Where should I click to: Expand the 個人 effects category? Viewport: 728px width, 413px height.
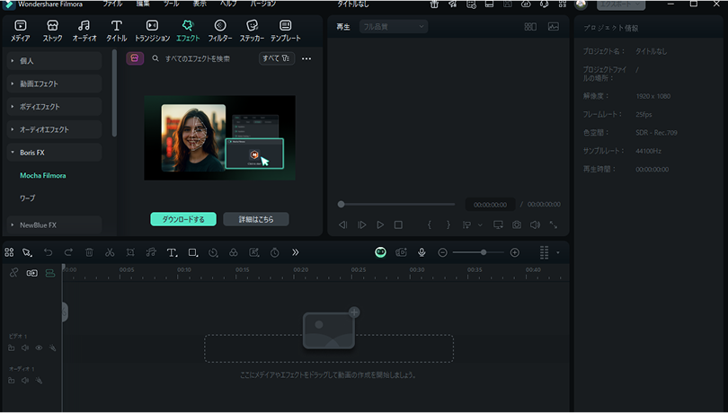tap(54, 61)
